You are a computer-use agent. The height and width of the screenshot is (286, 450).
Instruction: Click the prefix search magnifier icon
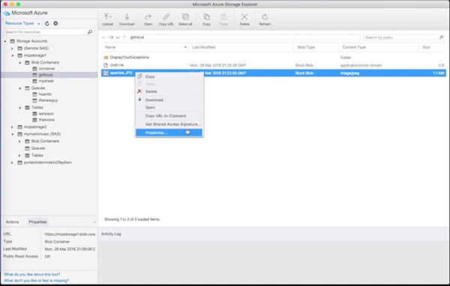[442, 37]
